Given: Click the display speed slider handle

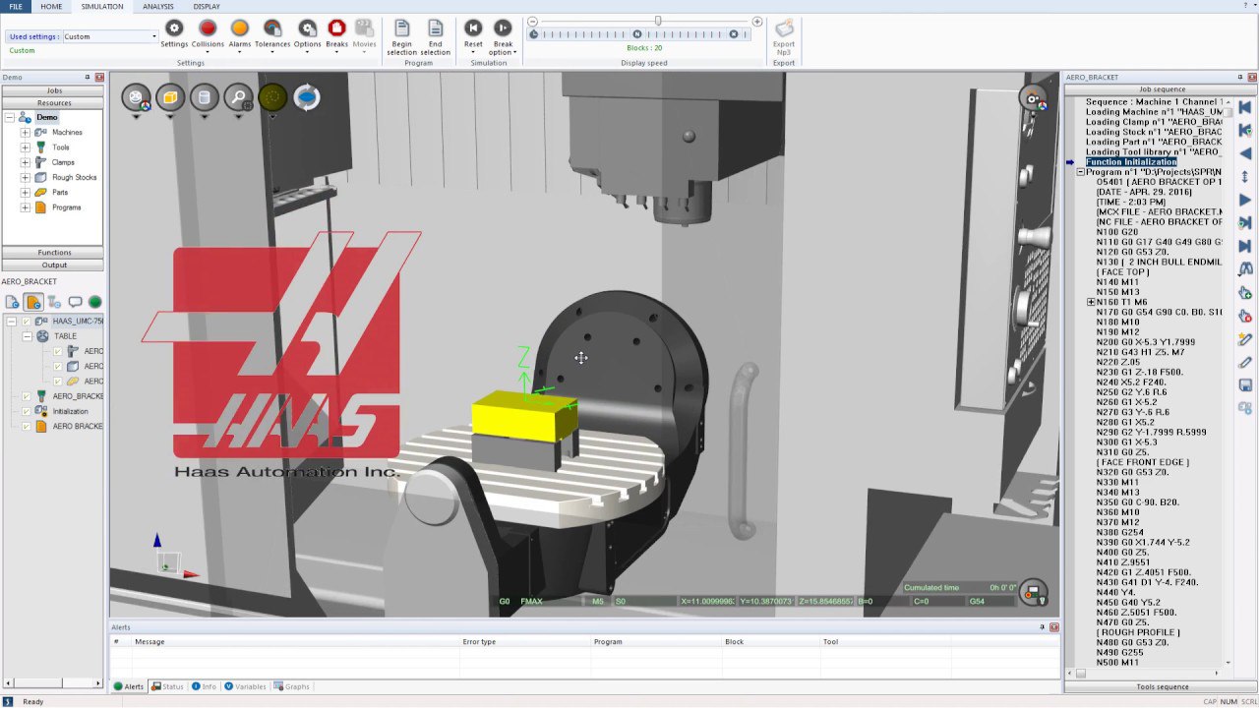Looking at the screenshot, I should click(658, 21).
